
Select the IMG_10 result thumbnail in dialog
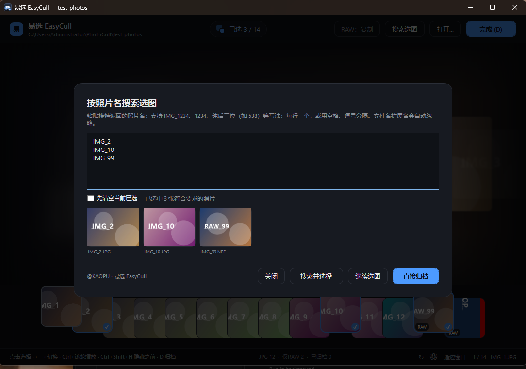(x=169, y=227)
